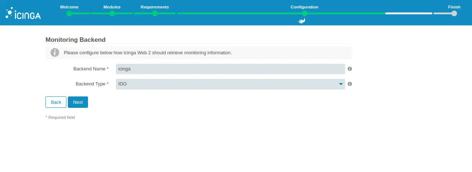472x172 pixels.
Task: Click the Icinga logo
Action: [x=23, y=13]
